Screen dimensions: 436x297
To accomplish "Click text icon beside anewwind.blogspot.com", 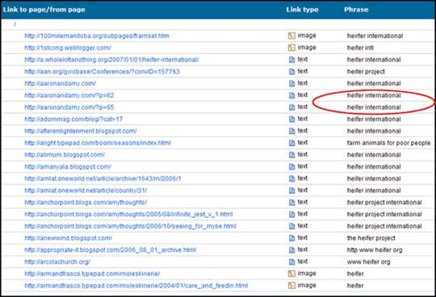I will 291,238.
